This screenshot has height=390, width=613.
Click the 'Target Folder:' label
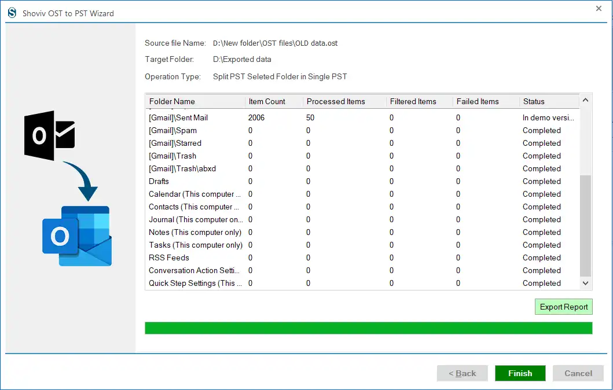coord(169,60)
